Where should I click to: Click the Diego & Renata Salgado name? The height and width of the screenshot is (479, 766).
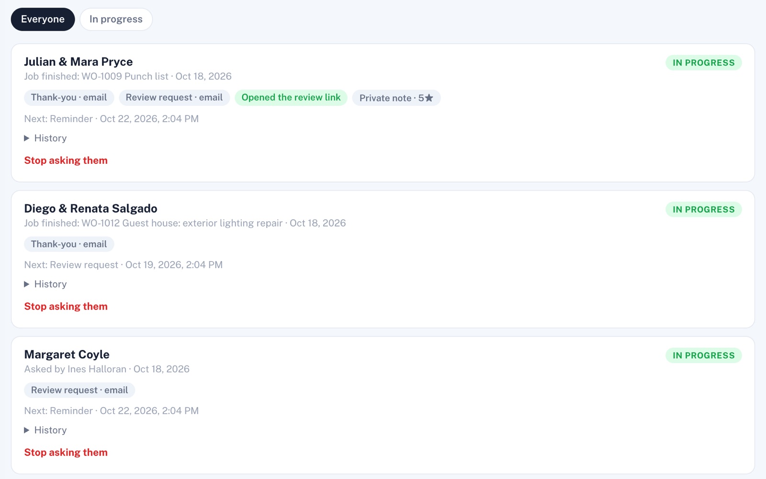pyautogui.click(x=91, y=208)
